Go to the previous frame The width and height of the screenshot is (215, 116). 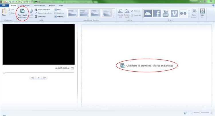32,78
